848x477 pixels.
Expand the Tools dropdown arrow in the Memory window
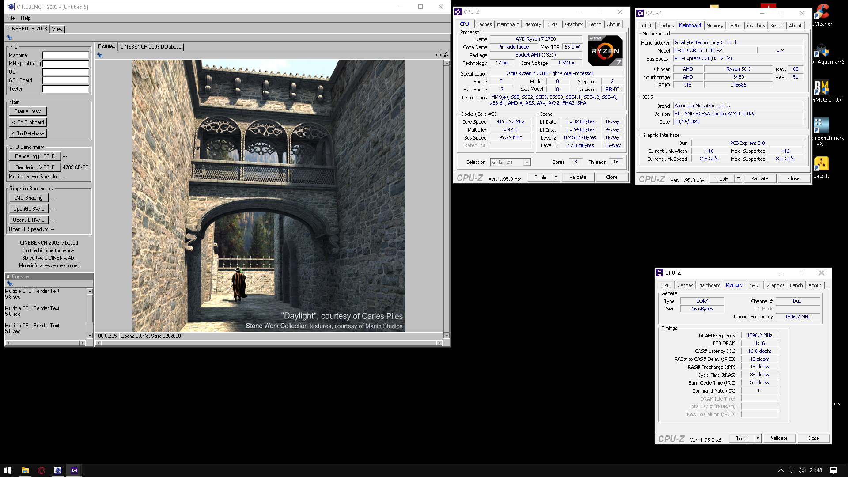(x=757, y=438)
